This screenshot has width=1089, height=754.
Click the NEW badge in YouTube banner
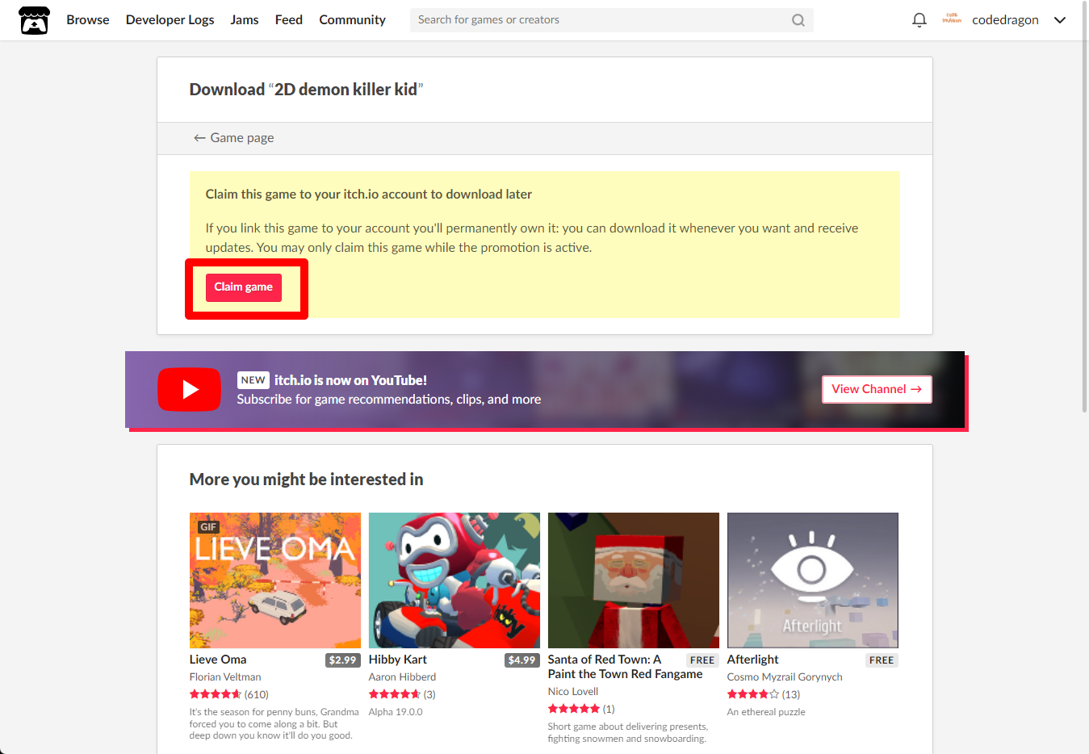253,380
